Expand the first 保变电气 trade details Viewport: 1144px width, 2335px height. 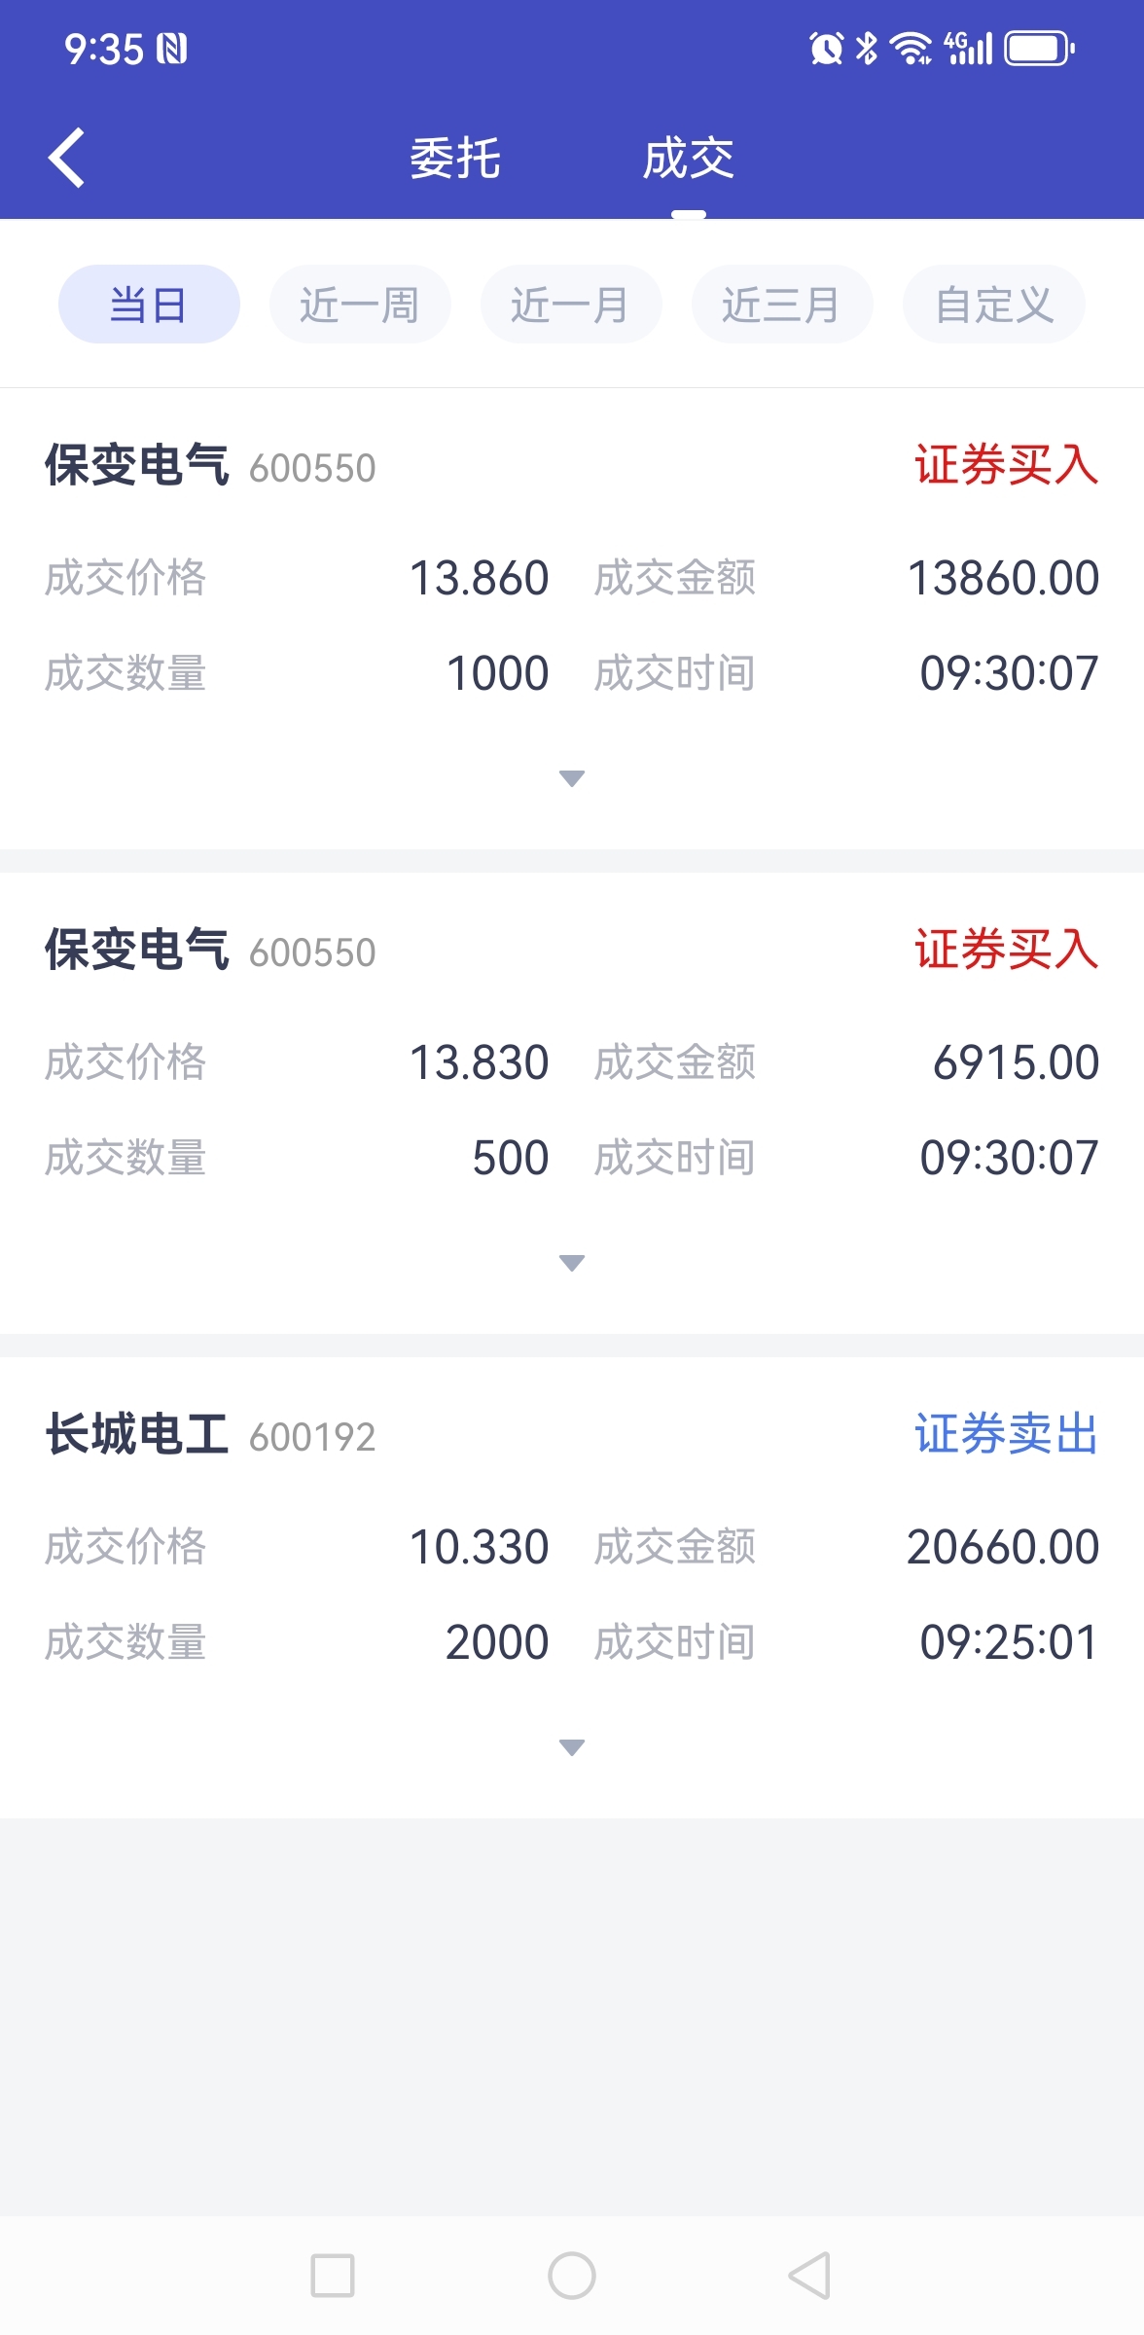(572, 778)
